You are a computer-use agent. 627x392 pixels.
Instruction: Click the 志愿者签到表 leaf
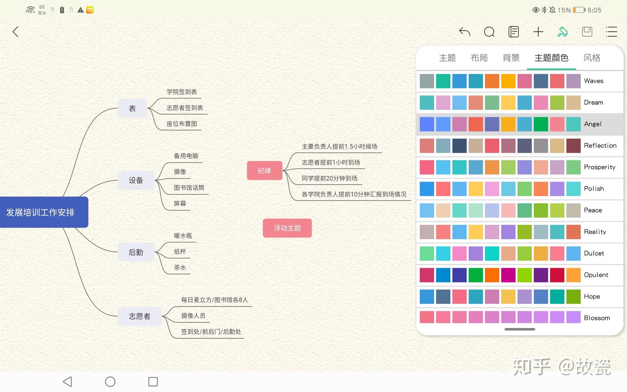[x=185, y=108]
